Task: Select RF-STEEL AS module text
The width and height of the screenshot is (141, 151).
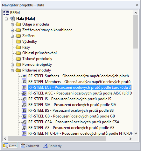Action: 71,128
